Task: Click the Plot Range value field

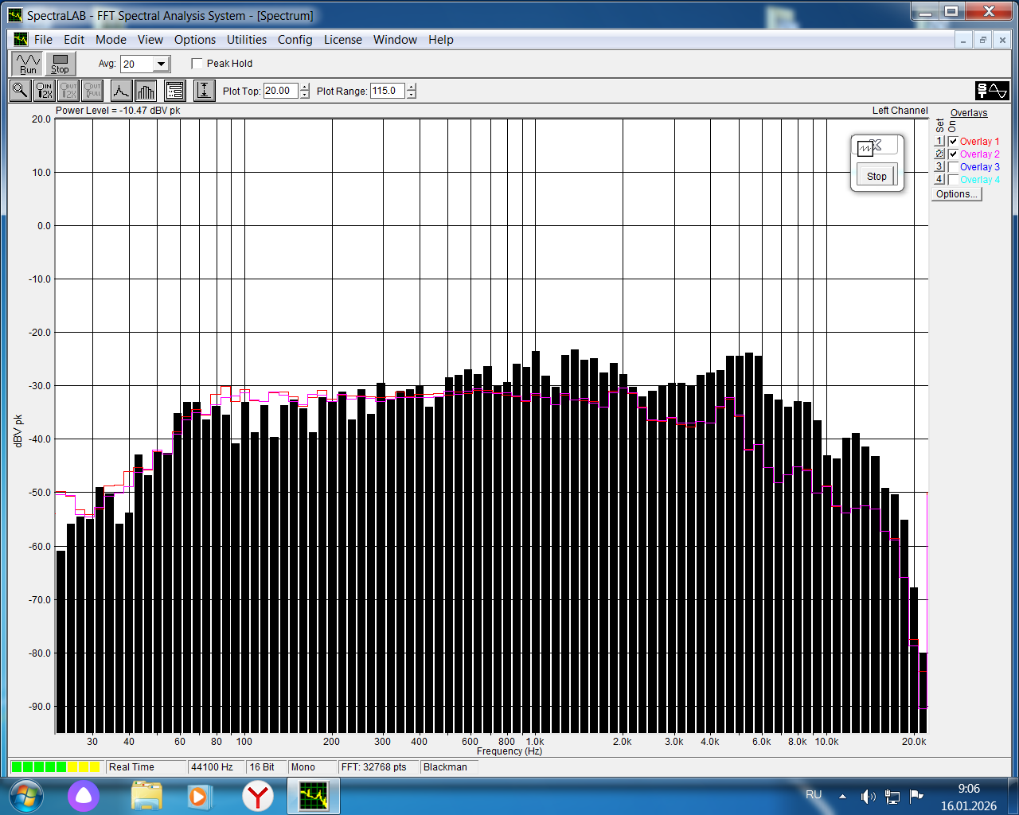Action: [x=388, y=91]
